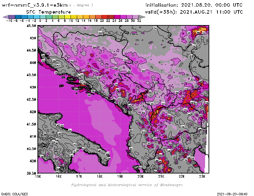Click the 40.5N latitude axis label

pos(31,149)
